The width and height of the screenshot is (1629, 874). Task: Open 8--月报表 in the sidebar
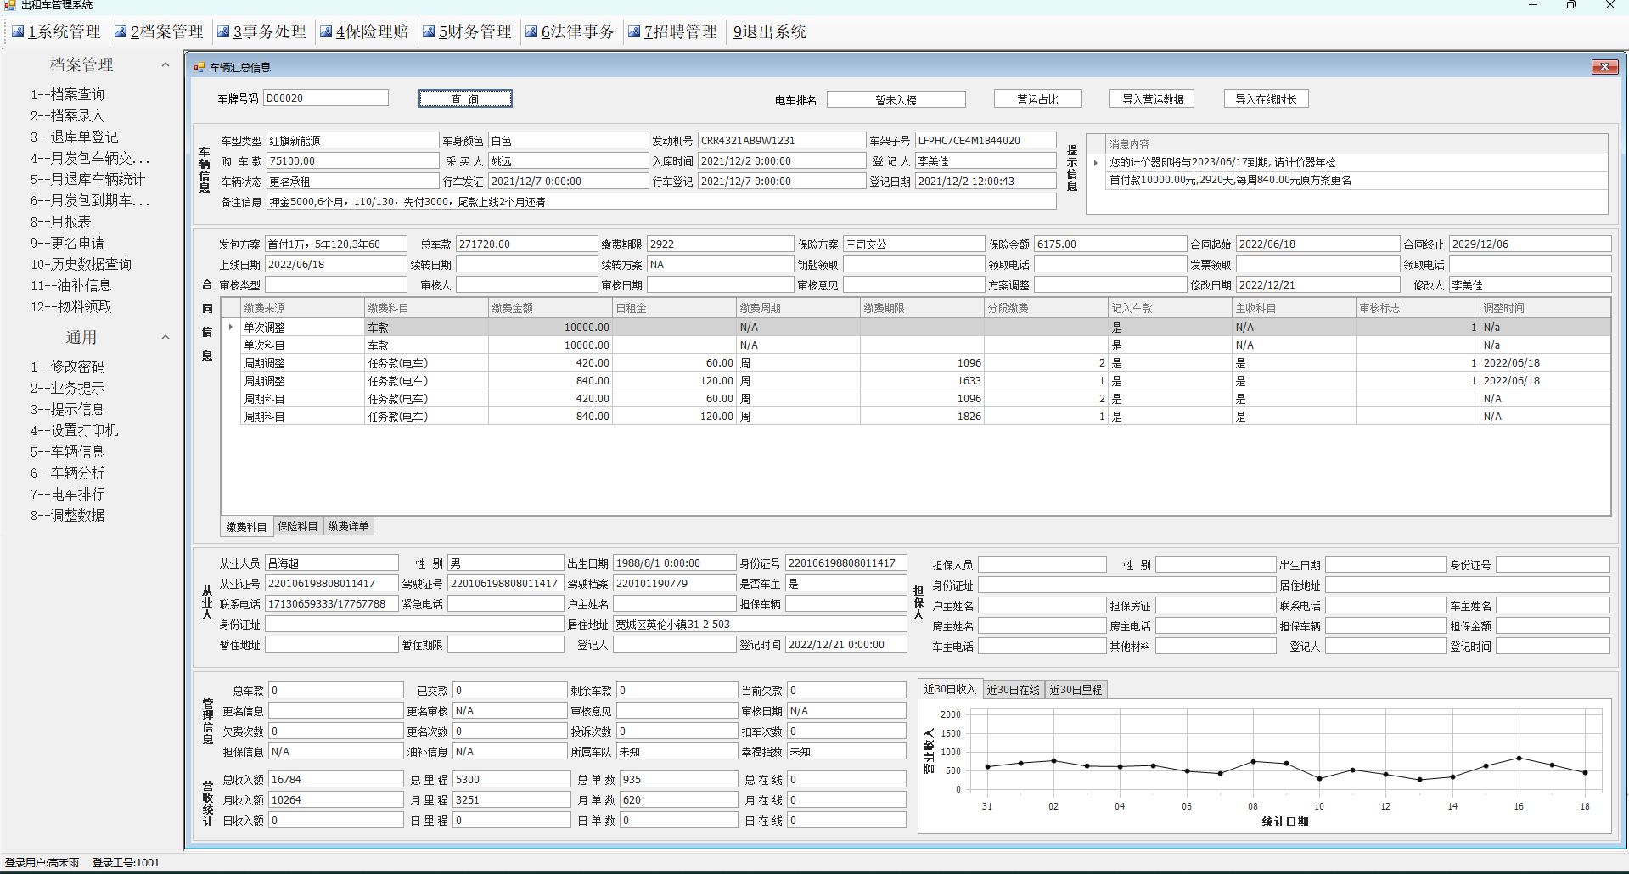(61, 221)
